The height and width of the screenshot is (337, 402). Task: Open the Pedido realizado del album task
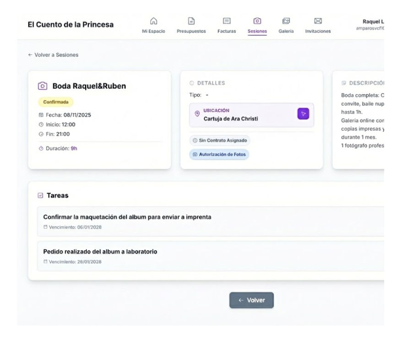pyautogui.click(x=100, y=252)
